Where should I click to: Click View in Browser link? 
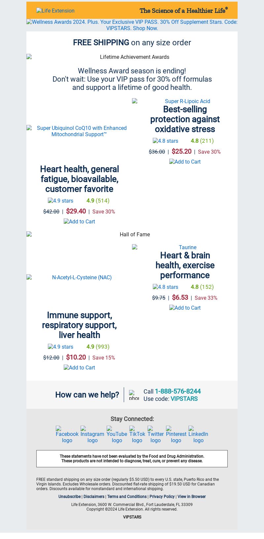click(x=191, y=497)
